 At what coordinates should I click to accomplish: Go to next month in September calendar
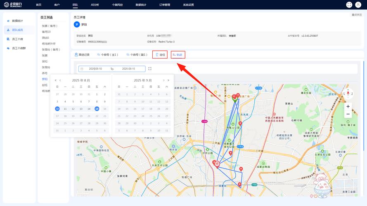[x=163, y=80]
